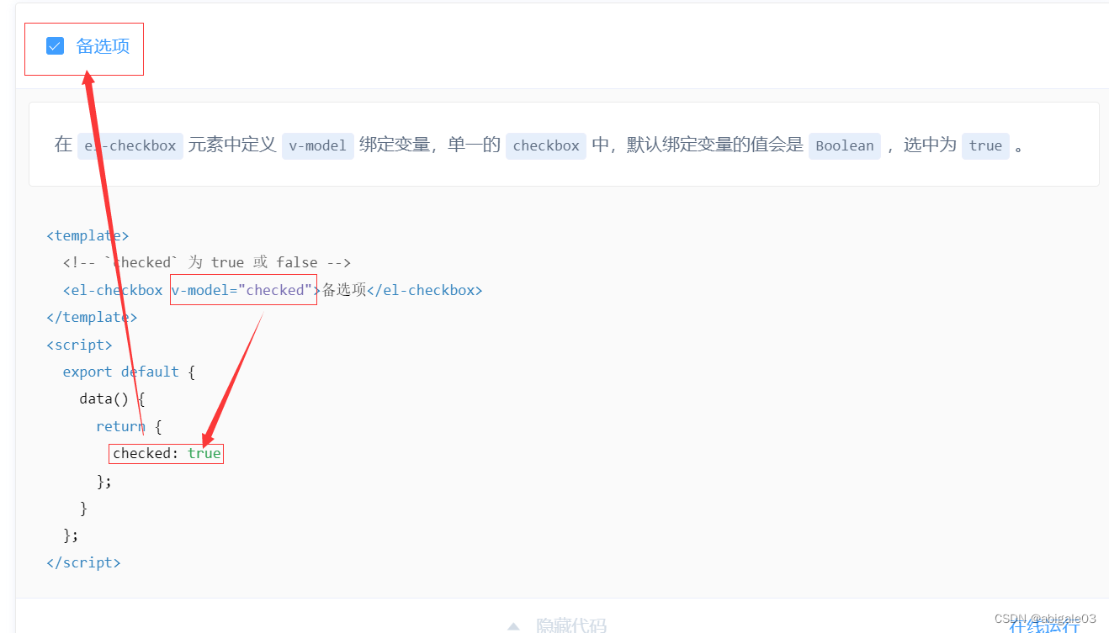Click the closing </template> code line
The width and height of the screenshot is (1109, 633).
point(92,317)
